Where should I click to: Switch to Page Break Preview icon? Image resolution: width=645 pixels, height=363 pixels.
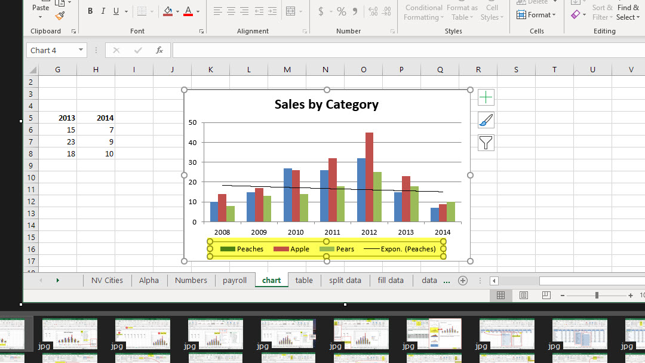point(546,296)
